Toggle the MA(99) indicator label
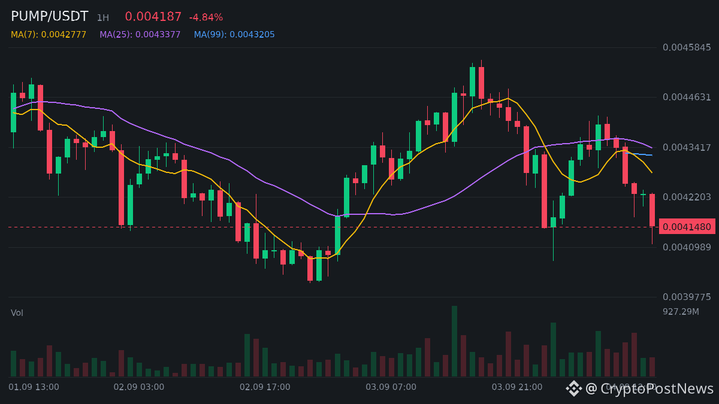The height and width of the screenshot is (404, 719). pyautogui.click(x=234, y=35)
